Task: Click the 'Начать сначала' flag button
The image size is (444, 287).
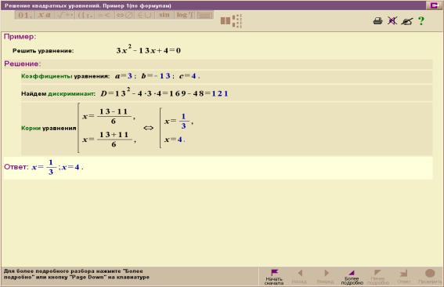Action: (274, 277)
